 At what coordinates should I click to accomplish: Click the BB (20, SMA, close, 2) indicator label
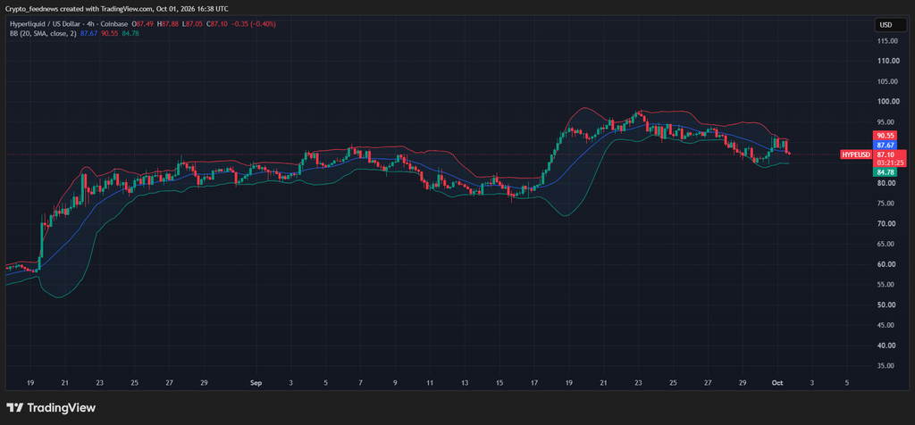pos(43,34)
